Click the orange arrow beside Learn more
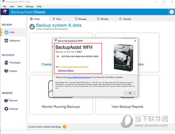Image resolution: width=175 pixels, height=134 pixels. pos(64,127)
